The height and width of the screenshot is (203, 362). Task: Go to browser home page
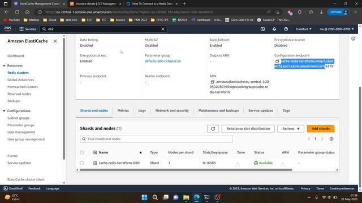point(27,12)
